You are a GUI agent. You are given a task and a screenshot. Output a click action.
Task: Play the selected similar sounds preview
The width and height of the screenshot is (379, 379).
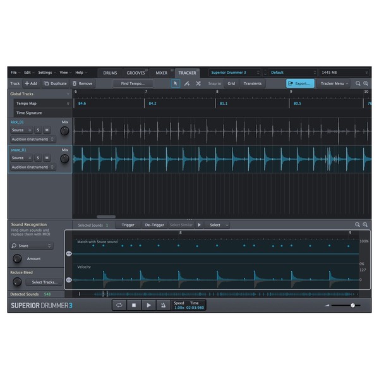pos(200,225)
